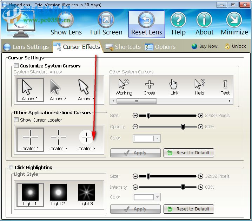Screen dimensions: 252x221
Task: Decrease highlight Size with minus button
Action: (135, 176)
